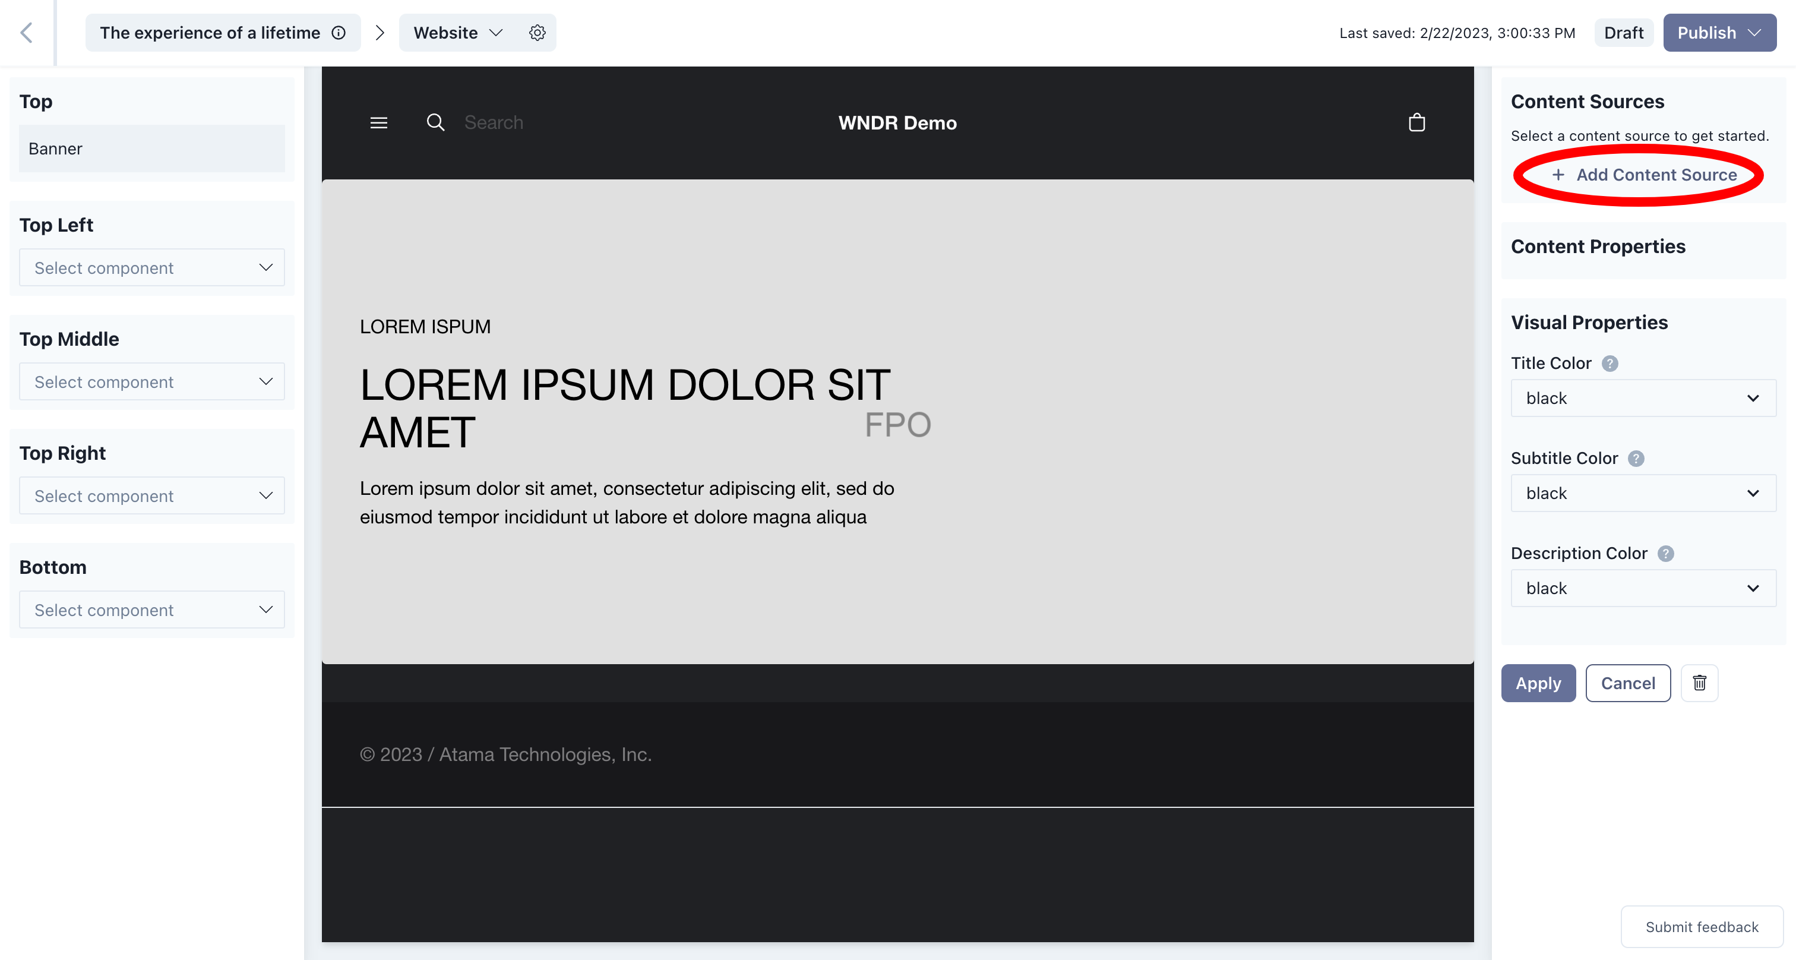1796x960 pixels.
Task: Click Cancel to discard changes
Action: pos(1629,682)
